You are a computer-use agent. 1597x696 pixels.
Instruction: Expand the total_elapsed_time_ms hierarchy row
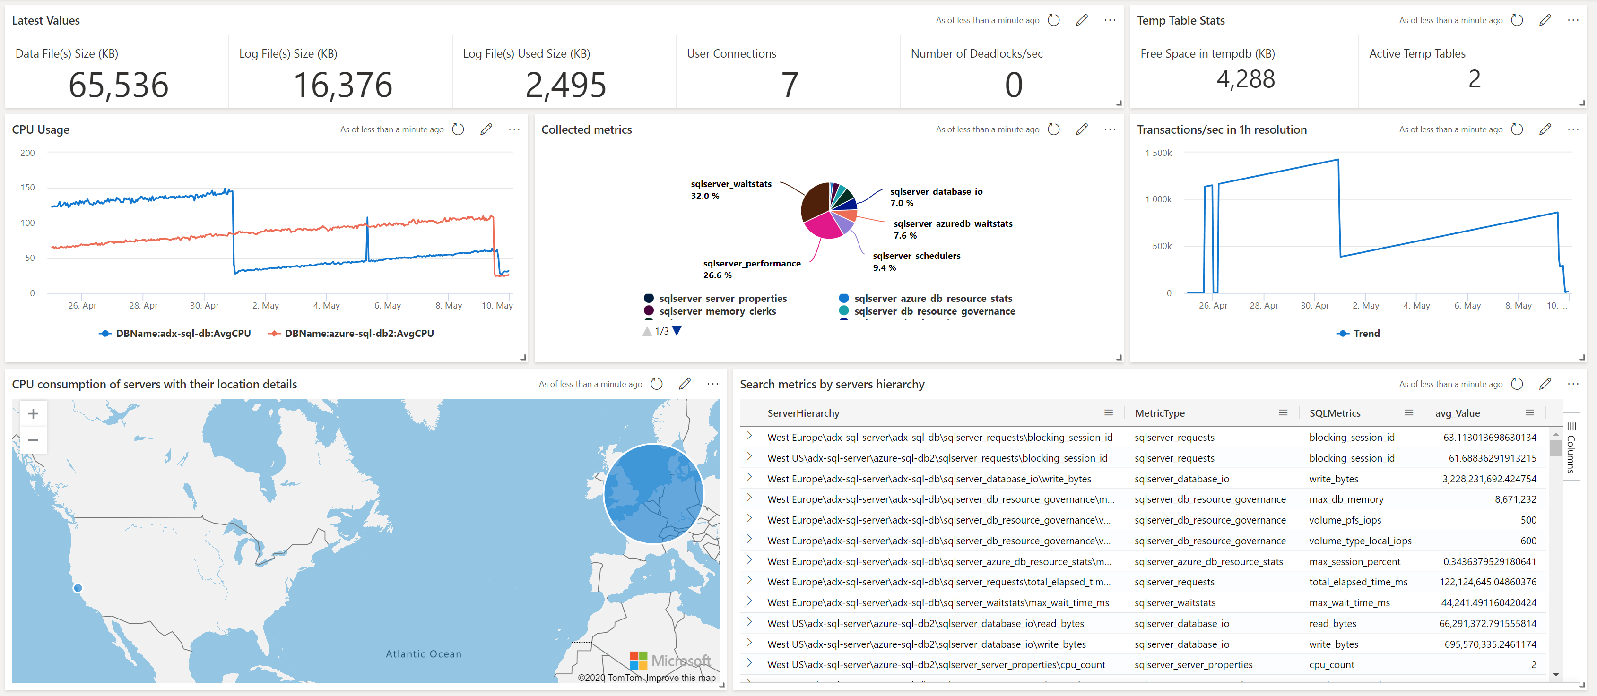[x=749, y=581]
